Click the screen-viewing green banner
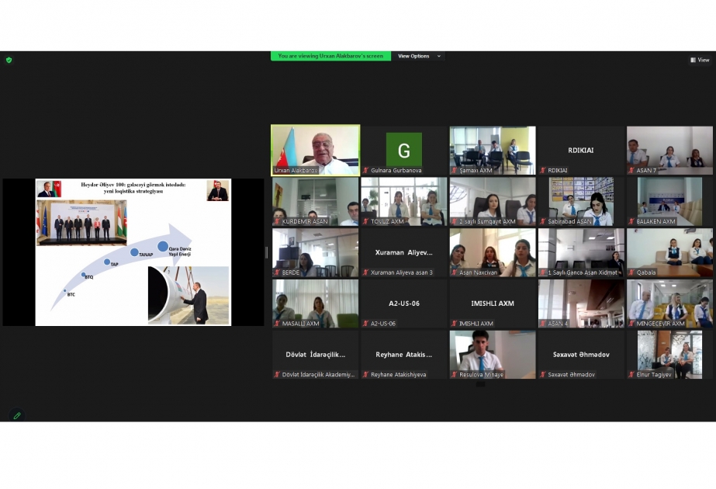Screen dimensions: 716x489 pyautogui.click(x=330, y=56)
